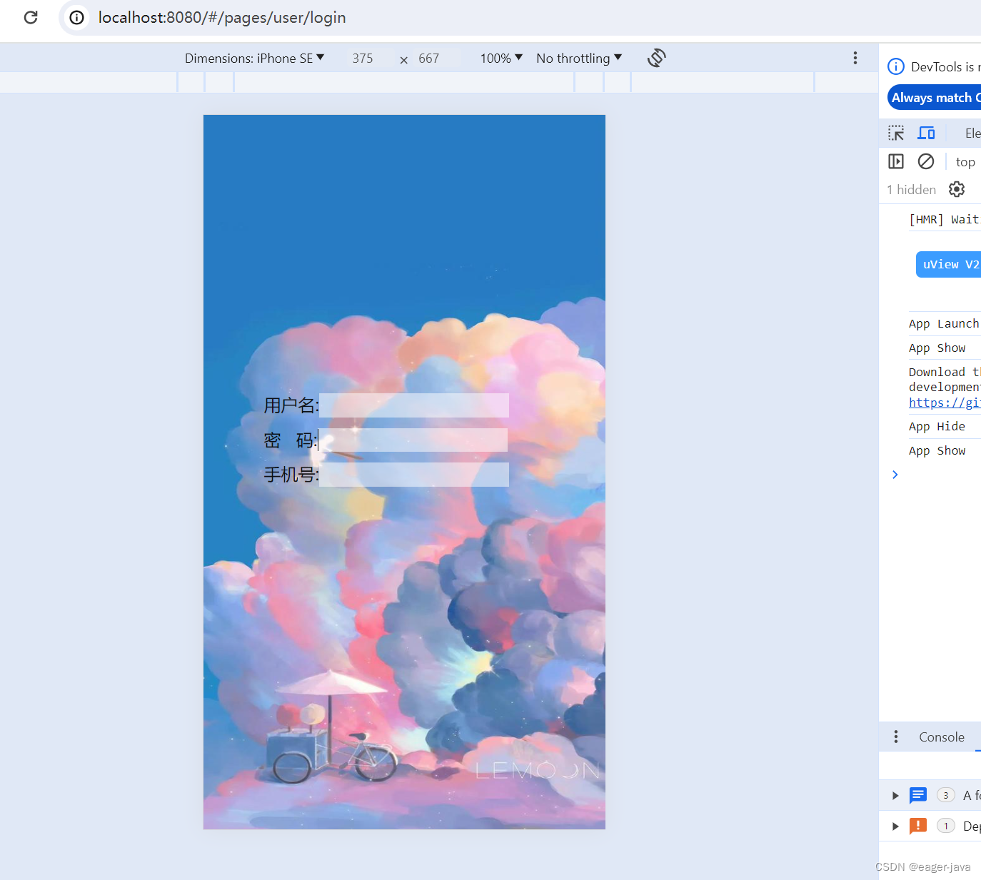Click the blue message issue icon
Image resolution: width=981 pixels, height=880 pixels.
point(918,795)
